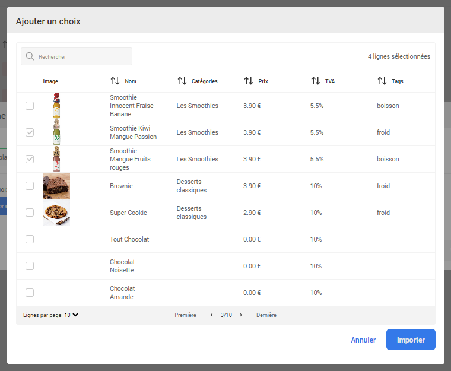Sort table by Nom column arrows
The height and width of the screenshot is (371, 451).
(115, 81)
